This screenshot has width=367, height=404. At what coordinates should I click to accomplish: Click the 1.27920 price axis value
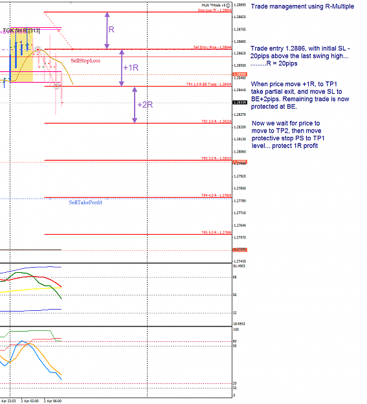coord(239,176)
